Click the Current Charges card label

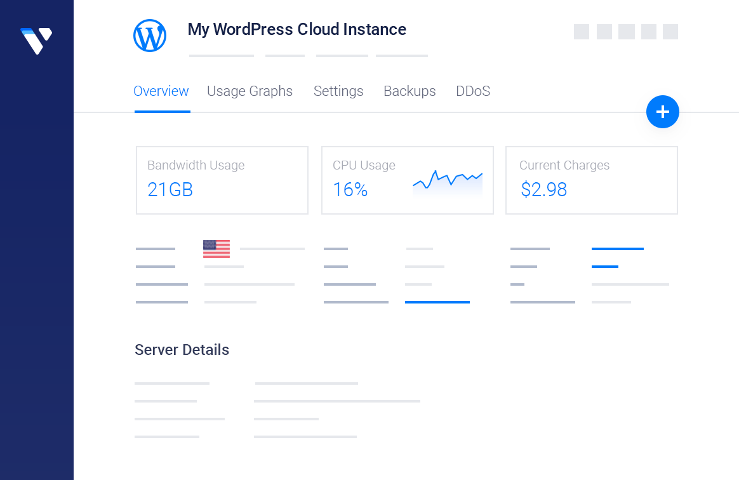point(564,166)
